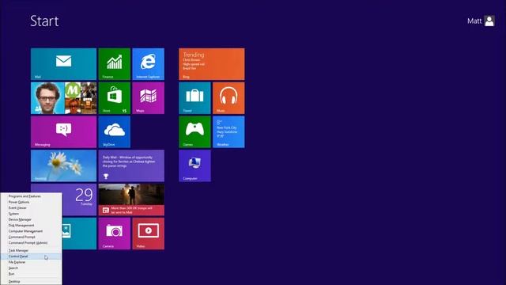Image resolution: width=506 pixels, height=285 pixels.
Task: Open the Mail tile
Action: click(63, 64)
